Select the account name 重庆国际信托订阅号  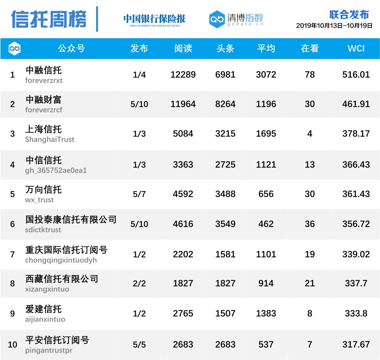66,250
